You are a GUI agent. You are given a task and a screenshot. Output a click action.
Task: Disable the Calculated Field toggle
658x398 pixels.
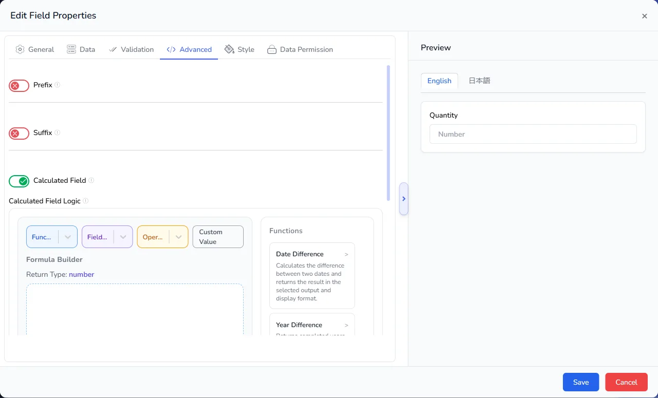click(19, 181)
